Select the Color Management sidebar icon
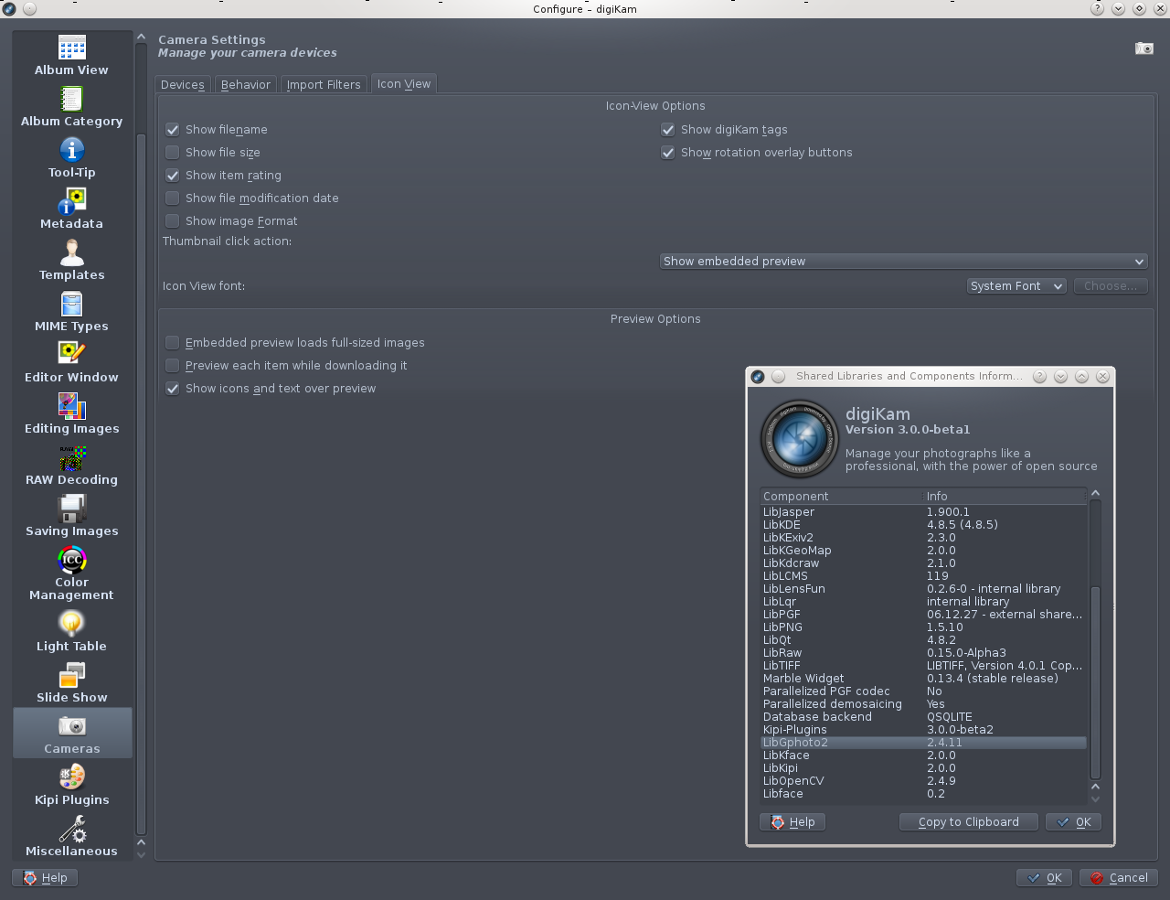This screenshot has height=900, width=1170. (x=71, y=572)
